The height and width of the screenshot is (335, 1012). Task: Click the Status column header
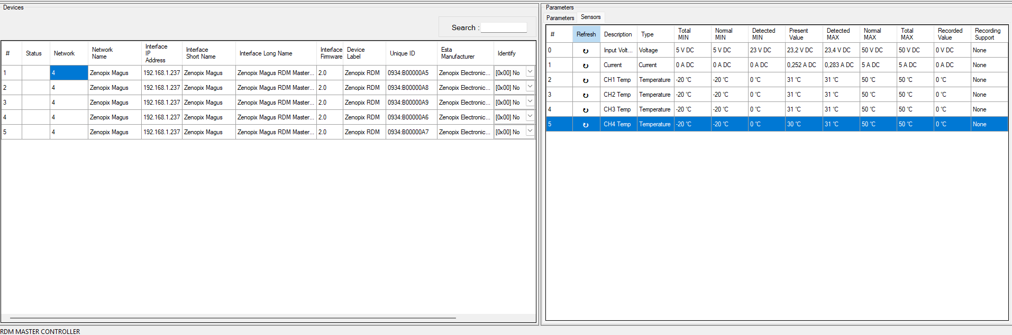tap(35, 53)
